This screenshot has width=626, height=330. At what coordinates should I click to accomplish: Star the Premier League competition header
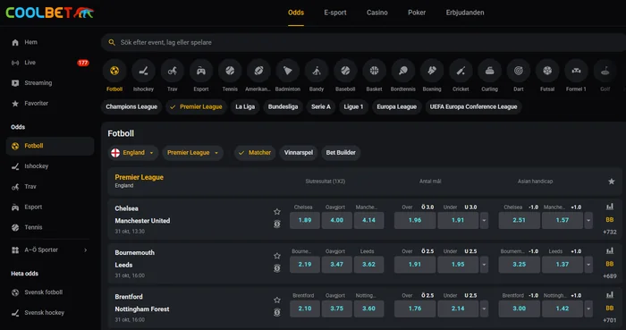point(611,182)
